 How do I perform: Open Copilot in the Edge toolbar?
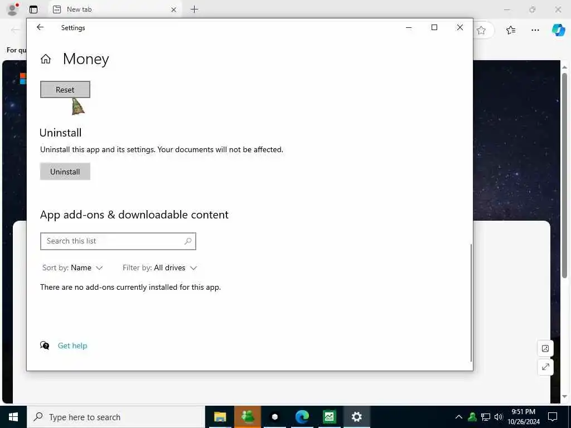pos(558,30)
